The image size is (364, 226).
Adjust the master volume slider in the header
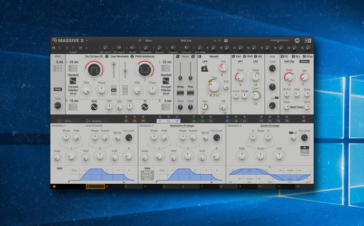click(280, 41)
